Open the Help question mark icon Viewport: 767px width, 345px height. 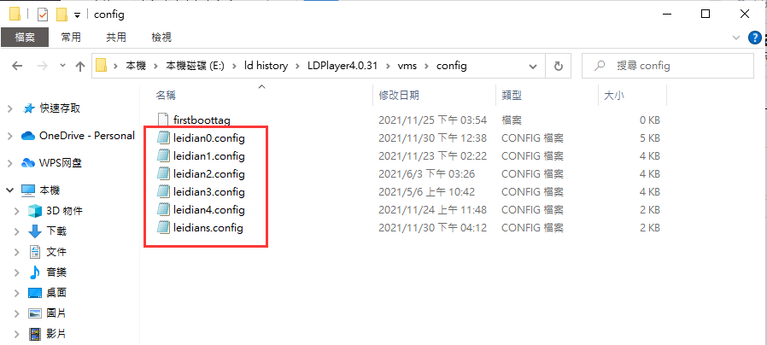[755, 38]
